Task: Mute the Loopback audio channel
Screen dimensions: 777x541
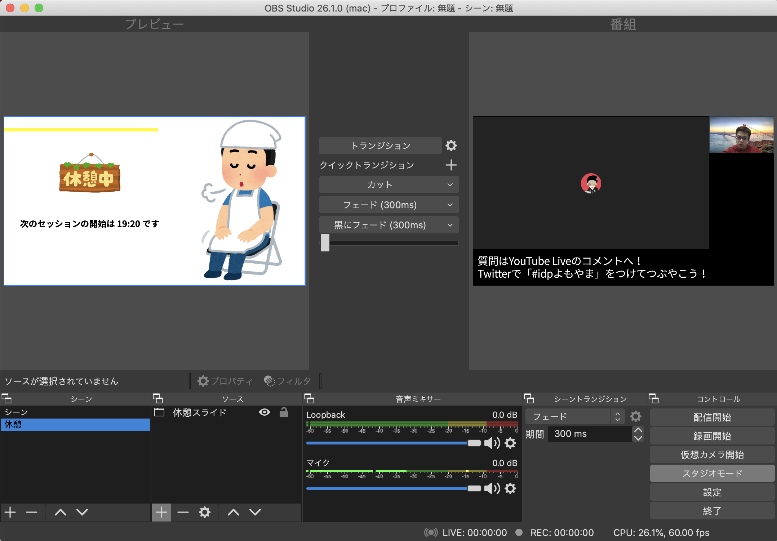Action: pyautogui.click(x=492, y=443)
